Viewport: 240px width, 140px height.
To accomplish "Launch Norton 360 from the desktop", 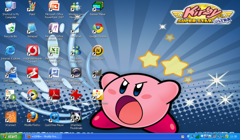I will (x=98, y=52).
